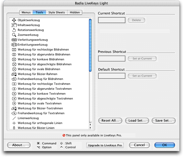The width and height of the screenshot is (183, 157).
Task: Select the Linienwerkzeug diagonal line icon
Action: point(14,118)
